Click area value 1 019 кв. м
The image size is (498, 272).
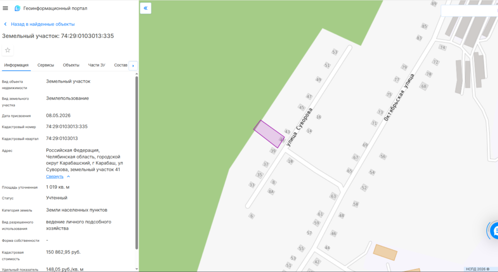click(58, 187)
